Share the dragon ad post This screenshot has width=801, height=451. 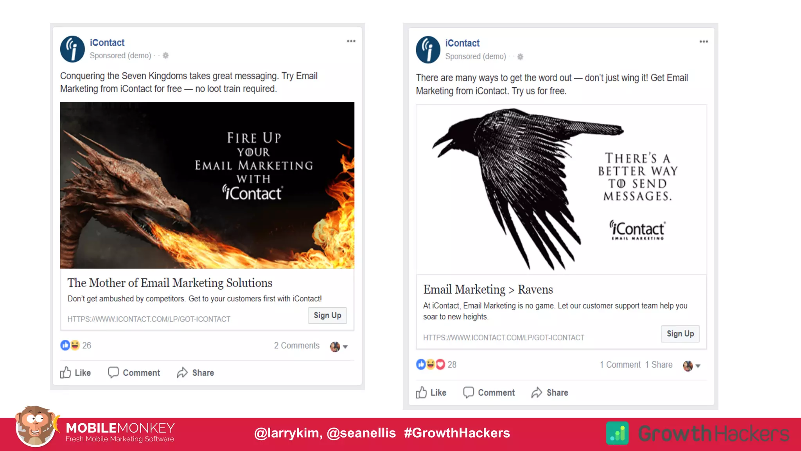tap(195, 372)
